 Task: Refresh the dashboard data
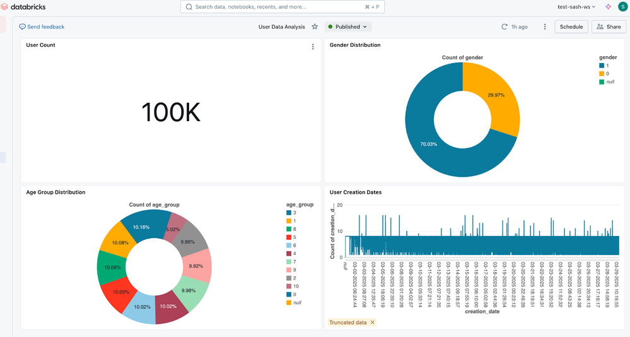[x=504, y=27]
